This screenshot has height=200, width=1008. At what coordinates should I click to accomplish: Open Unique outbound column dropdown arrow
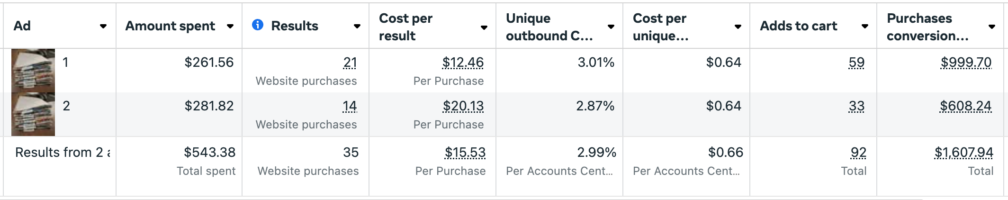(611, 27)
